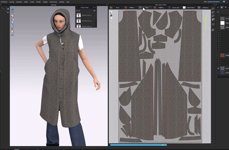Open the Preferences menu
229x150 pixels.
53,2
